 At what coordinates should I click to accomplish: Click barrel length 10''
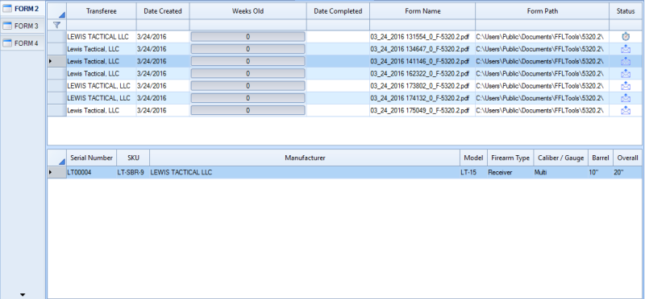pos(593,173)
